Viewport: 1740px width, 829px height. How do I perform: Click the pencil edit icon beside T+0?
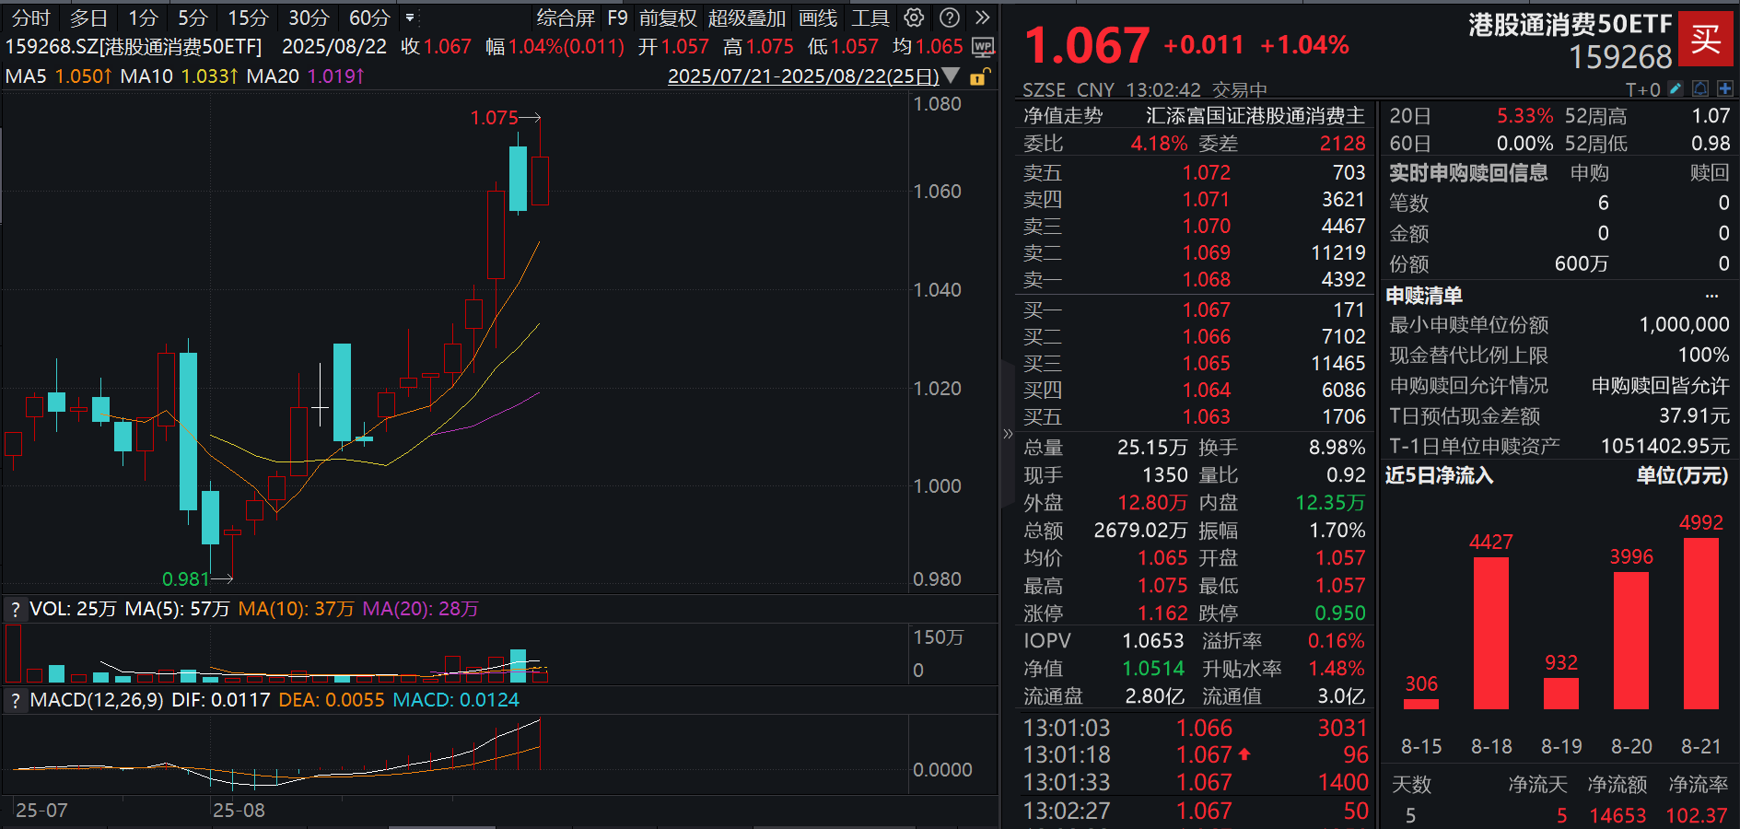point(1676,88)
